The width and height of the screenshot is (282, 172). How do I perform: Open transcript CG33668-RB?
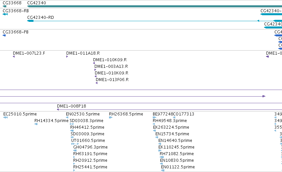tap(16, 11)
